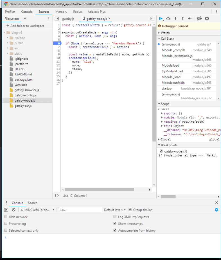Viewport: 221px width, 260px height.
Task: Switch to the gatsby.js editor tab
Action: 68,19
